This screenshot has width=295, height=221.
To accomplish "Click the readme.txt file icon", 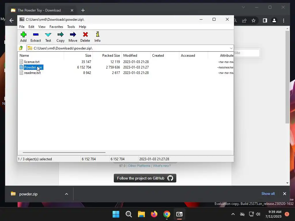I will click(x=21, y=73).
